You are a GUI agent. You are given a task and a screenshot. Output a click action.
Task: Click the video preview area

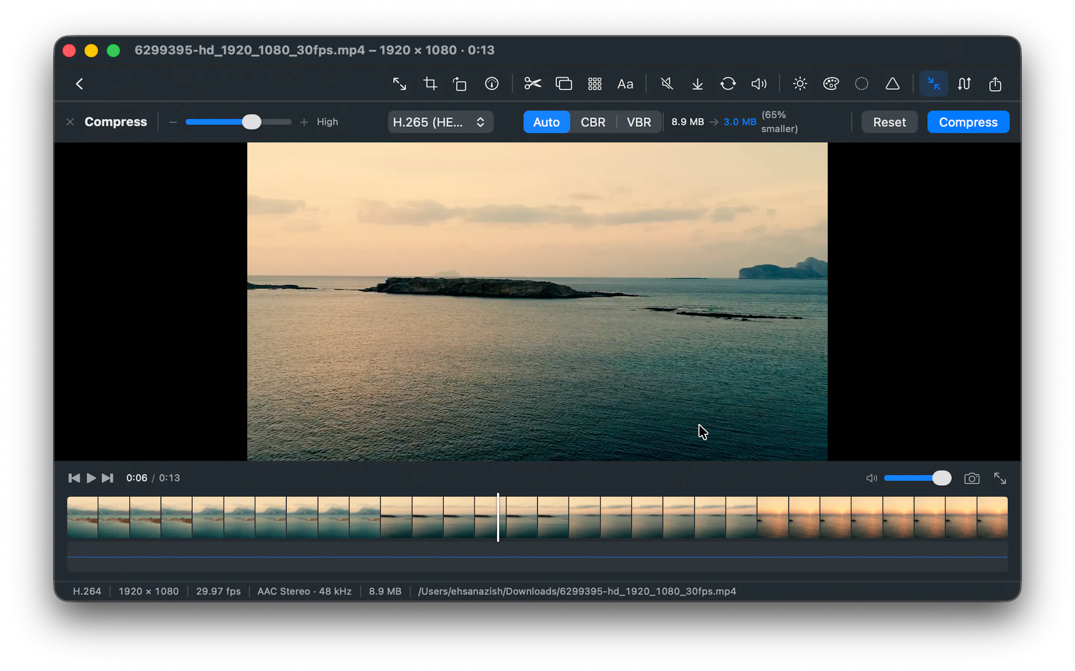point(537,301)
